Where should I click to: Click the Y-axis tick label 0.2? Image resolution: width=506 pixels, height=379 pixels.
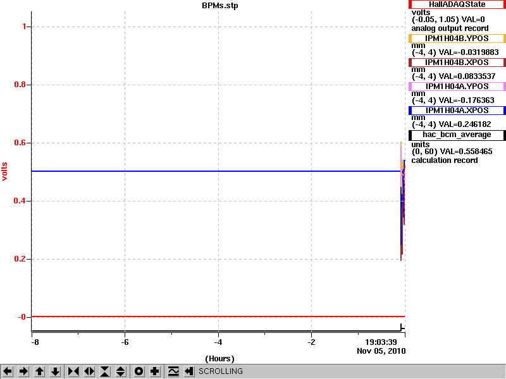(x=20, y=259)
